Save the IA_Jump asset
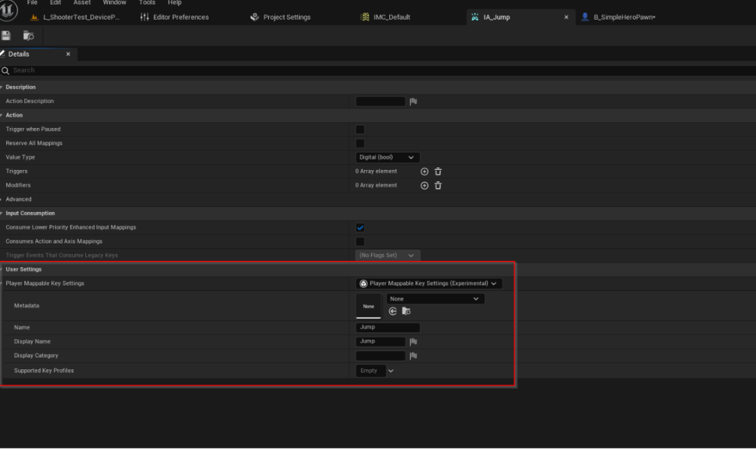The width and height of the screenshot is (756, 449). tap(6, 36)
